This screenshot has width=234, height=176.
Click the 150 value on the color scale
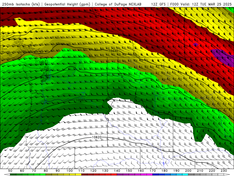129,171
